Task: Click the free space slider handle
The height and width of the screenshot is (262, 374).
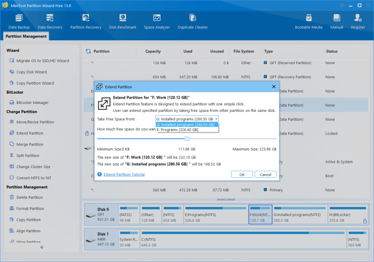Action: 187,138
